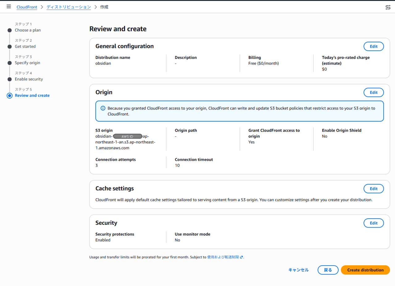Click the info icon in the Origin notice
This screenshot has width=395, height=286.
(103, 108)
